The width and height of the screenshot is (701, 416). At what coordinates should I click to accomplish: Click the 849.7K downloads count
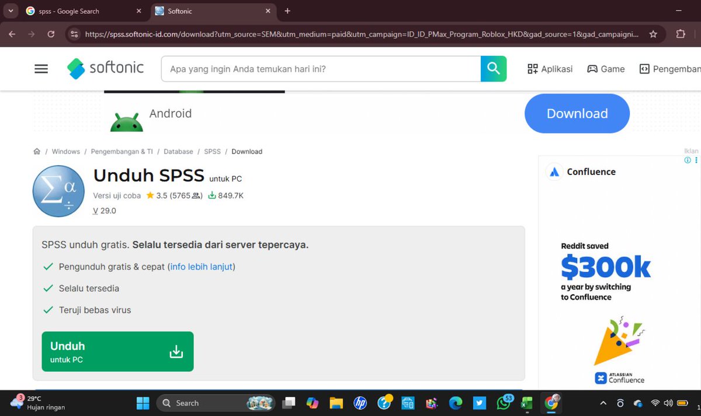[x=225, y=195]
